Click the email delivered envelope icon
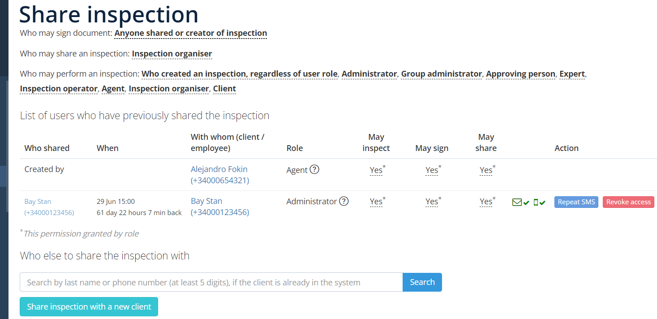This screenshot has height=319, width=657. coord(517,203)
